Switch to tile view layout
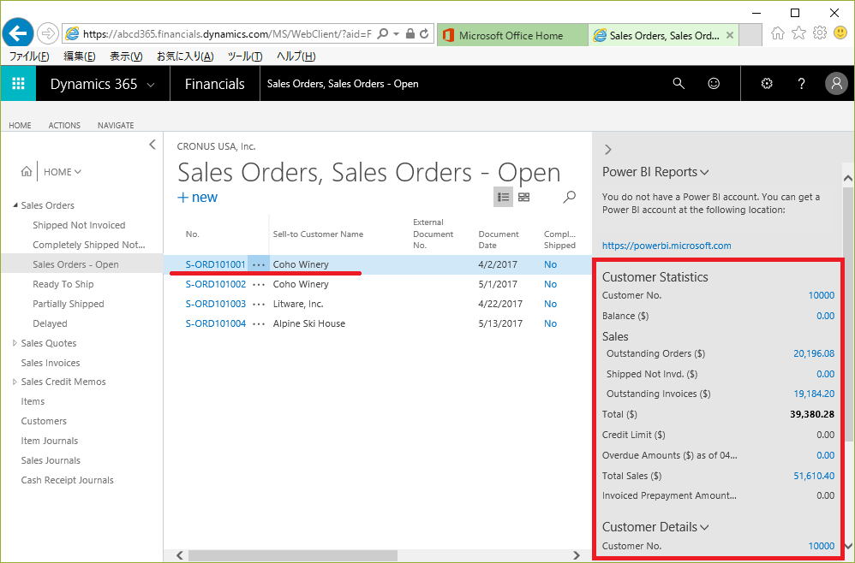The width and height of the screenshot is (855, 563). (x=524, y=197)
